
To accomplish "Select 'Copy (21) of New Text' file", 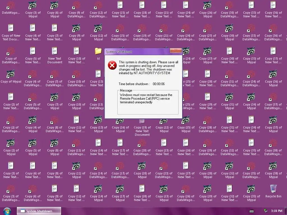I will pos(164,9).
